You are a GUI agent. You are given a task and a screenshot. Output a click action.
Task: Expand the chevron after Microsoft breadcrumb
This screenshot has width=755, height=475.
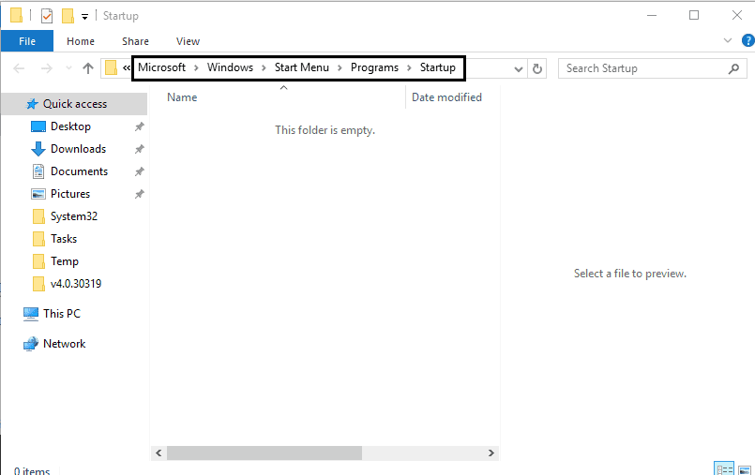click(x=196, y=67)
